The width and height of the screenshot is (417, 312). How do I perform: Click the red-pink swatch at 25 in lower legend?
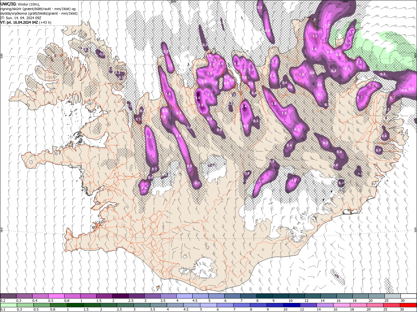[x=391, y=305]
